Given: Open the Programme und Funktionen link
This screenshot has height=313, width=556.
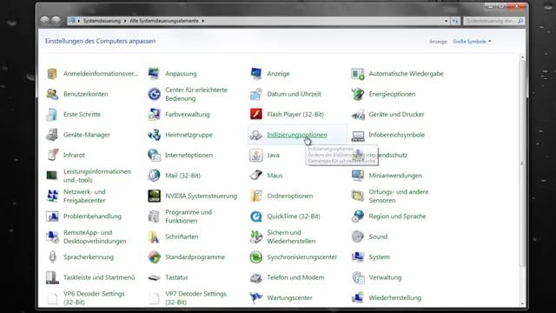Looking at the screenshot, I should tap(189, 216).
